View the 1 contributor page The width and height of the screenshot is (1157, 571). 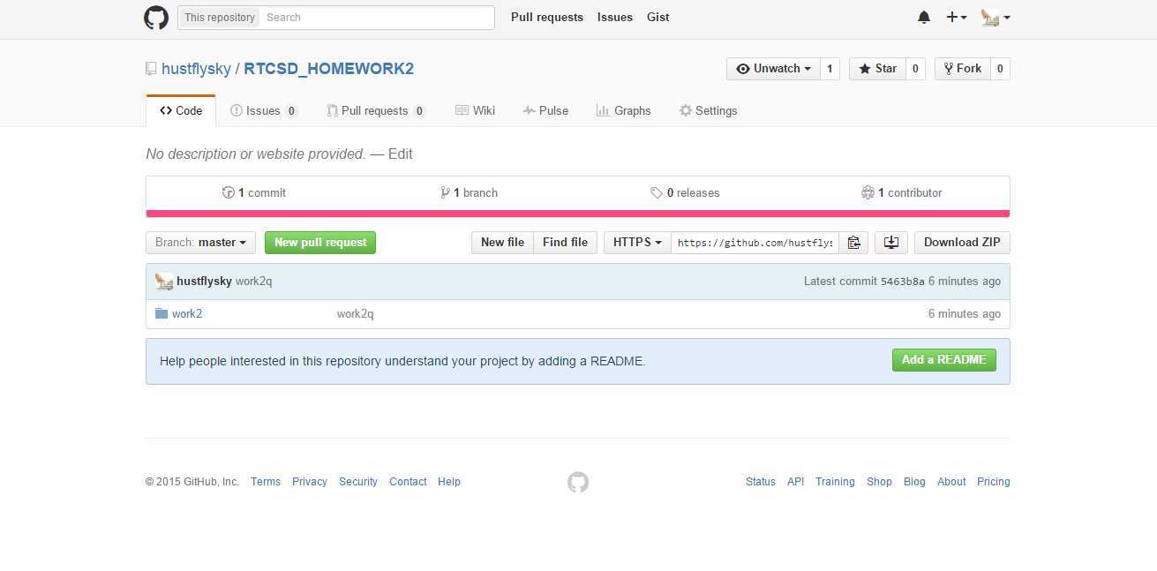(x=902, y=192)
